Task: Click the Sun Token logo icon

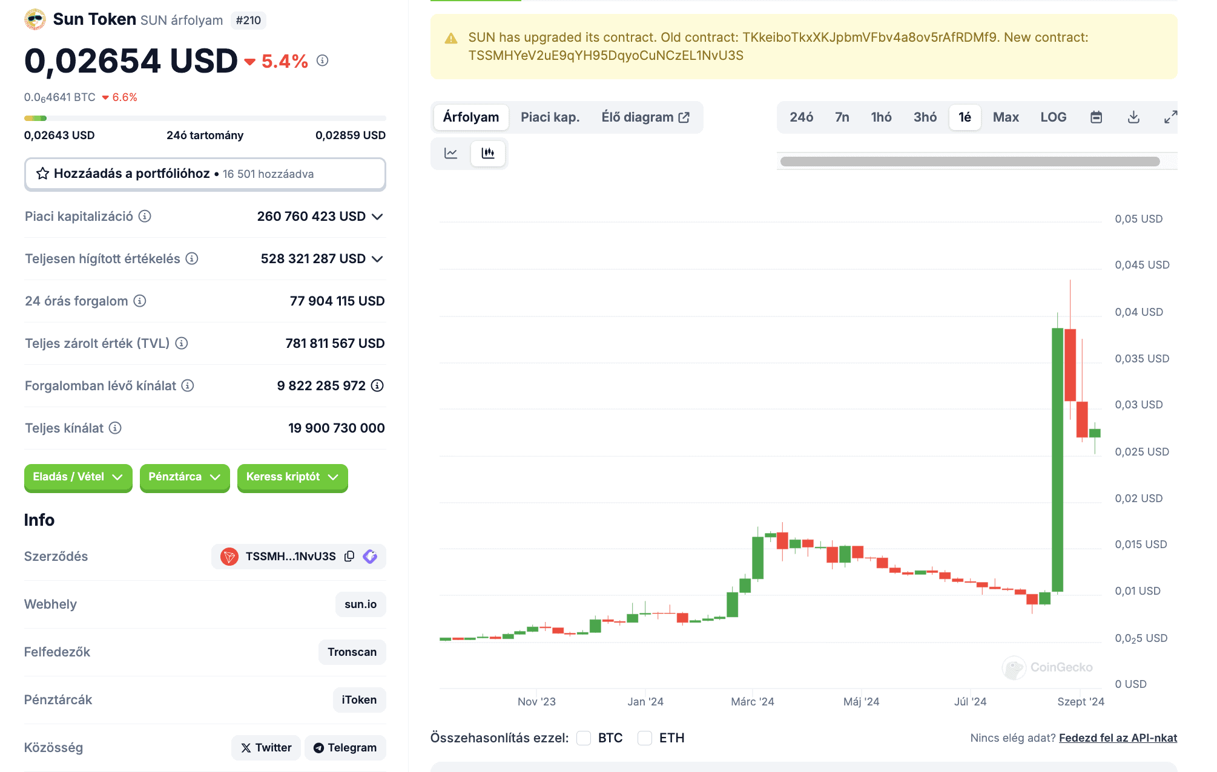Action: (x=35, y=19)
